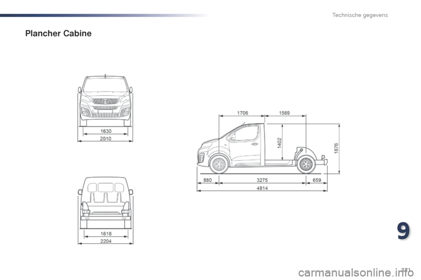The height and width of the screenshot is (280, 421).
Task: Click the Plancher Cabine heading
Action: [x=58, y=34]
